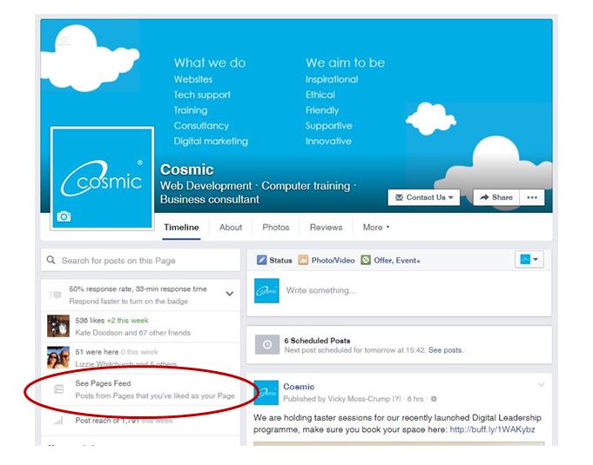The height and width of the screenshot is (465, 593).
Task: Open the About tab
Action: point(231,227)
